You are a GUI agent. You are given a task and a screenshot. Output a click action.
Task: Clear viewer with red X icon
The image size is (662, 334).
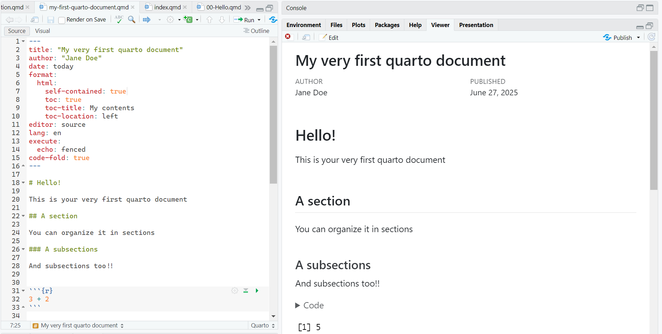[288, 37]
